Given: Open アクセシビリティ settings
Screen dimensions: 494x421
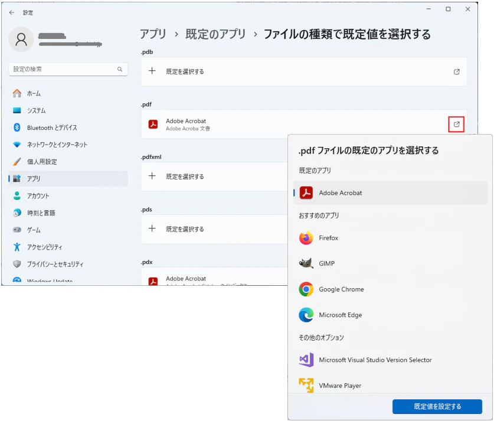Looking at the screenshot, I should tap(68, 247).
